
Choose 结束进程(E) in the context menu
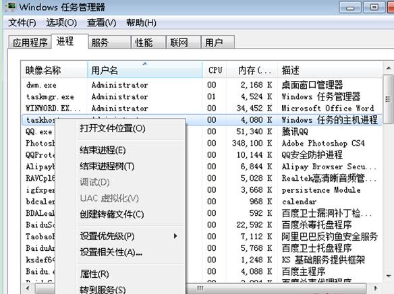pos(103,150)
